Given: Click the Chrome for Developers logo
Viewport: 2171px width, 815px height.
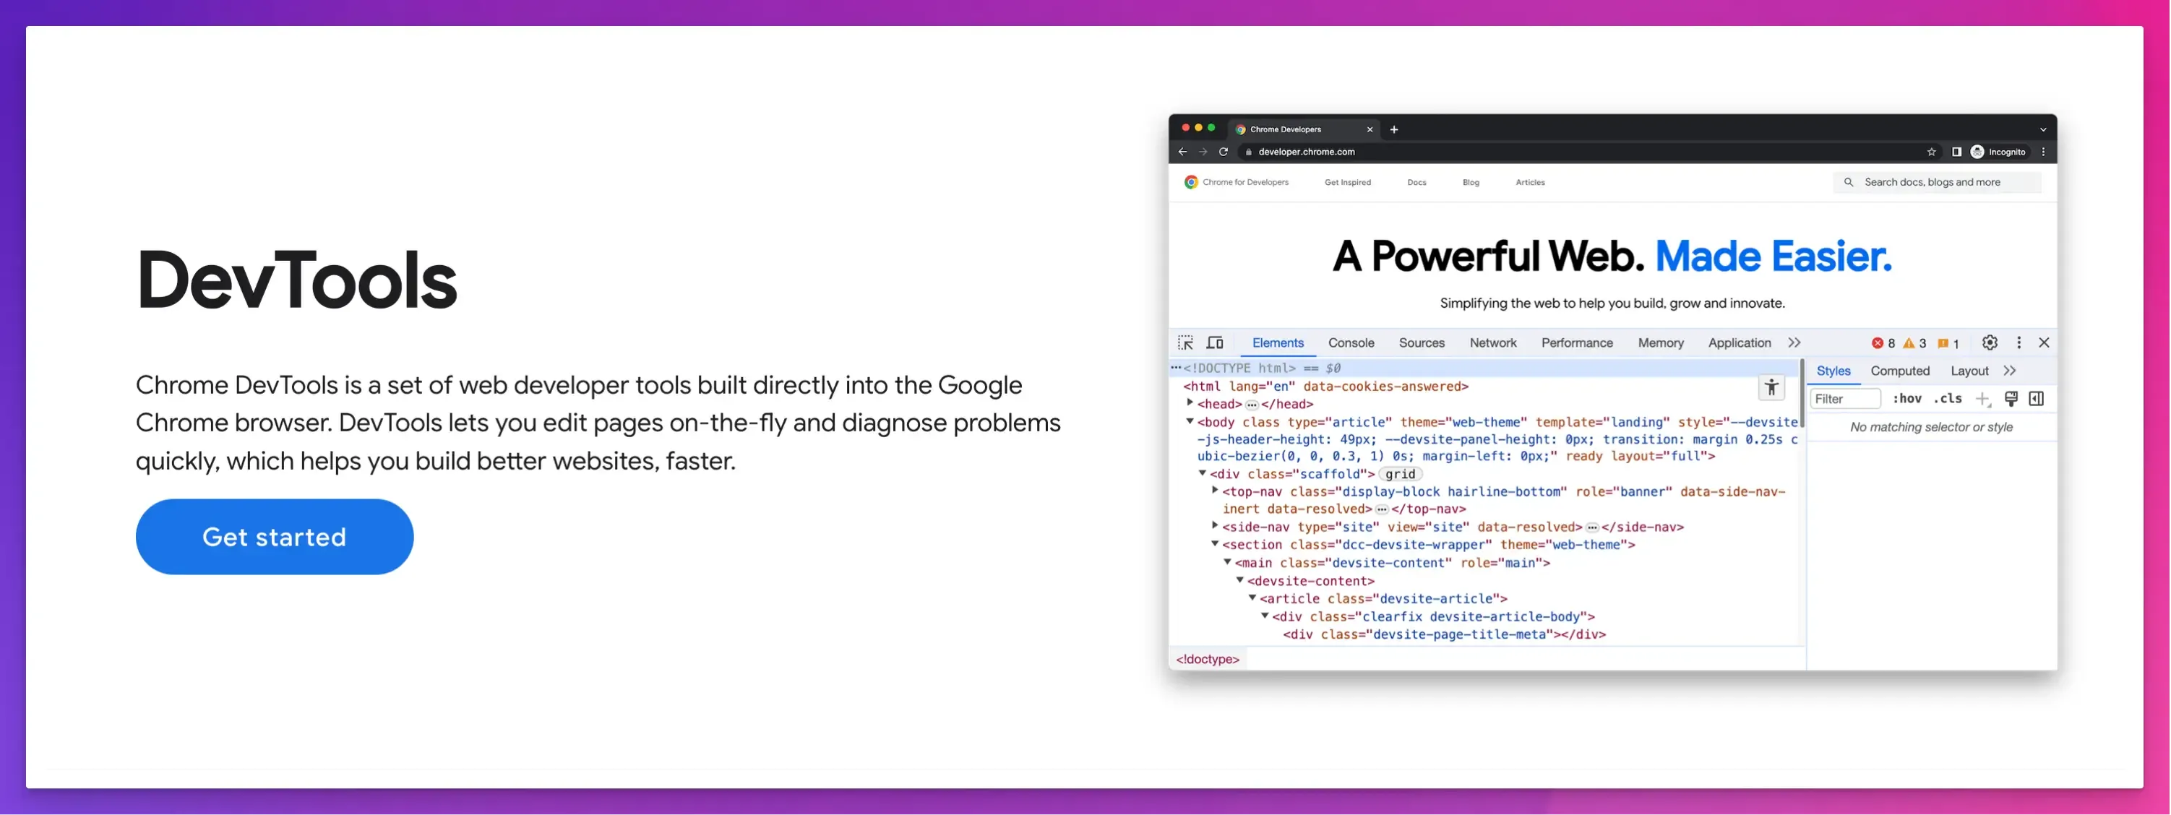Looking at the screenshot, I should tap(1237, 182).
